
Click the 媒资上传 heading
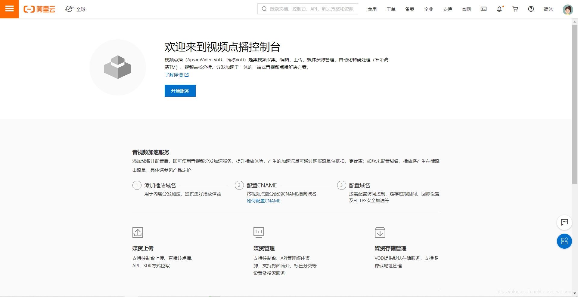coord(143,248)
